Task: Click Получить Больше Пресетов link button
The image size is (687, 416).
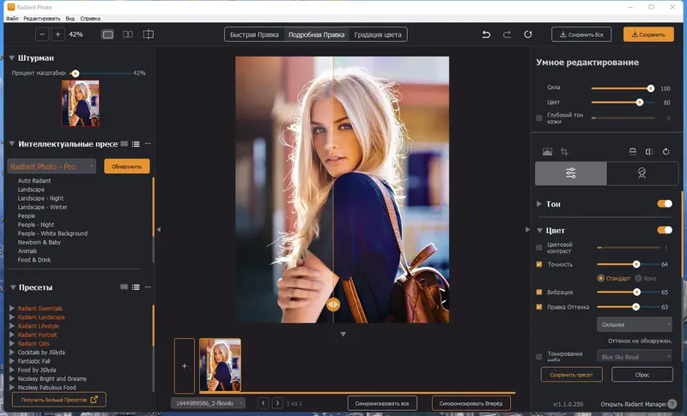Action: [59, 400]
